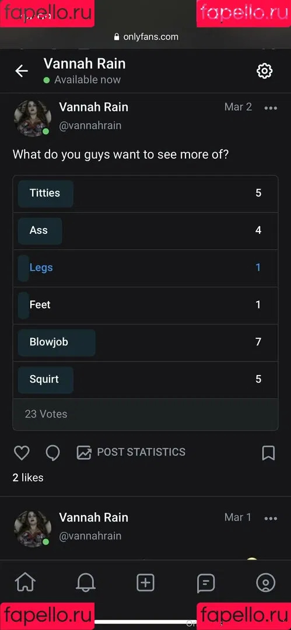The width and height of the screenshot is (291, 630).
Task: Click the onlyfans.com address bar
Action: pos(146,37)
